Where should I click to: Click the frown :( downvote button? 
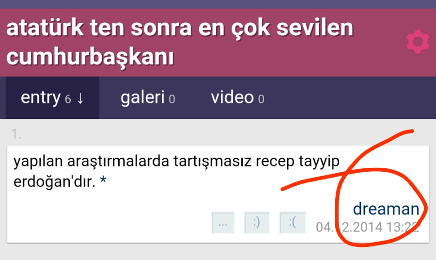tap(292, 223)
